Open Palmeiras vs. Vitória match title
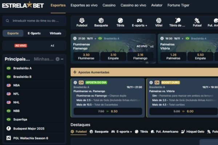 162,91
